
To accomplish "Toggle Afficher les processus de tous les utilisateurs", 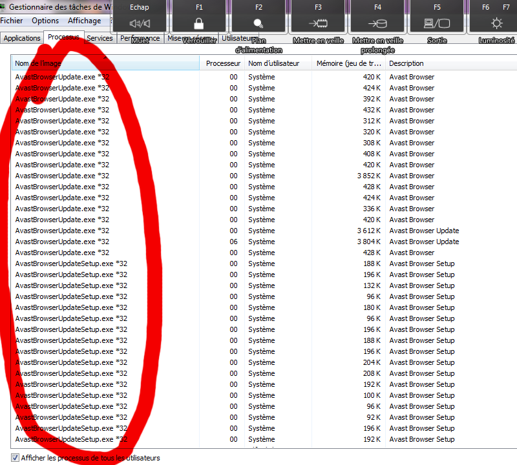I will pyautogui.click(x=15, y=457).
